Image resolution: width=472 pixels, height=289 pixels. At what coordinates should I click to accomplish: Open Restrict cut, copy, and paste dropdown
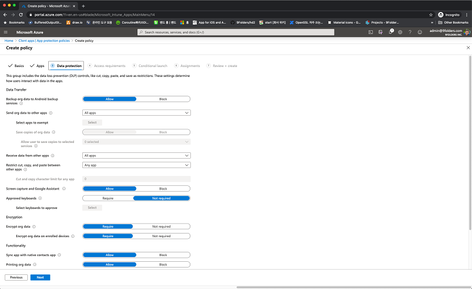point(136,165)
